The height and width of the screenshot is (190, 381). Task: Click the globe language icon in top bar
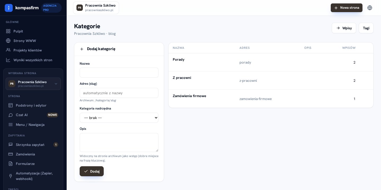click(370, 8)
